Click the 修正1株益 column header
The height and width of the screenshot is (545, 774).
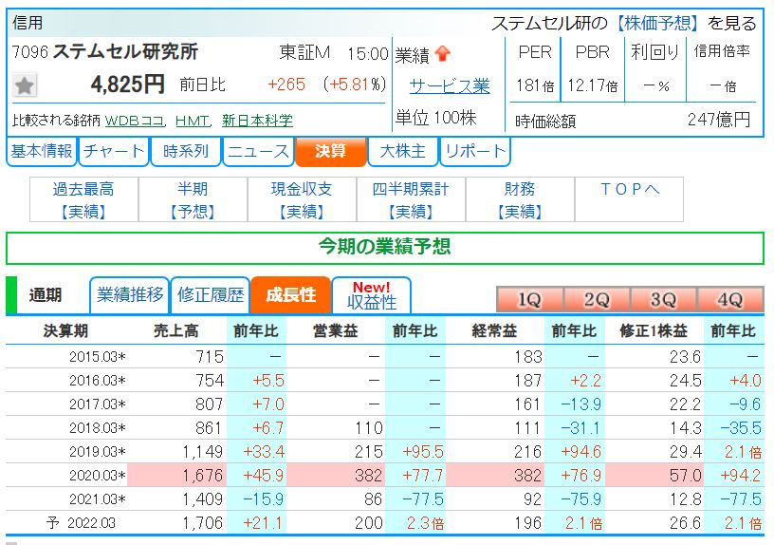click(x=654, y=330)
